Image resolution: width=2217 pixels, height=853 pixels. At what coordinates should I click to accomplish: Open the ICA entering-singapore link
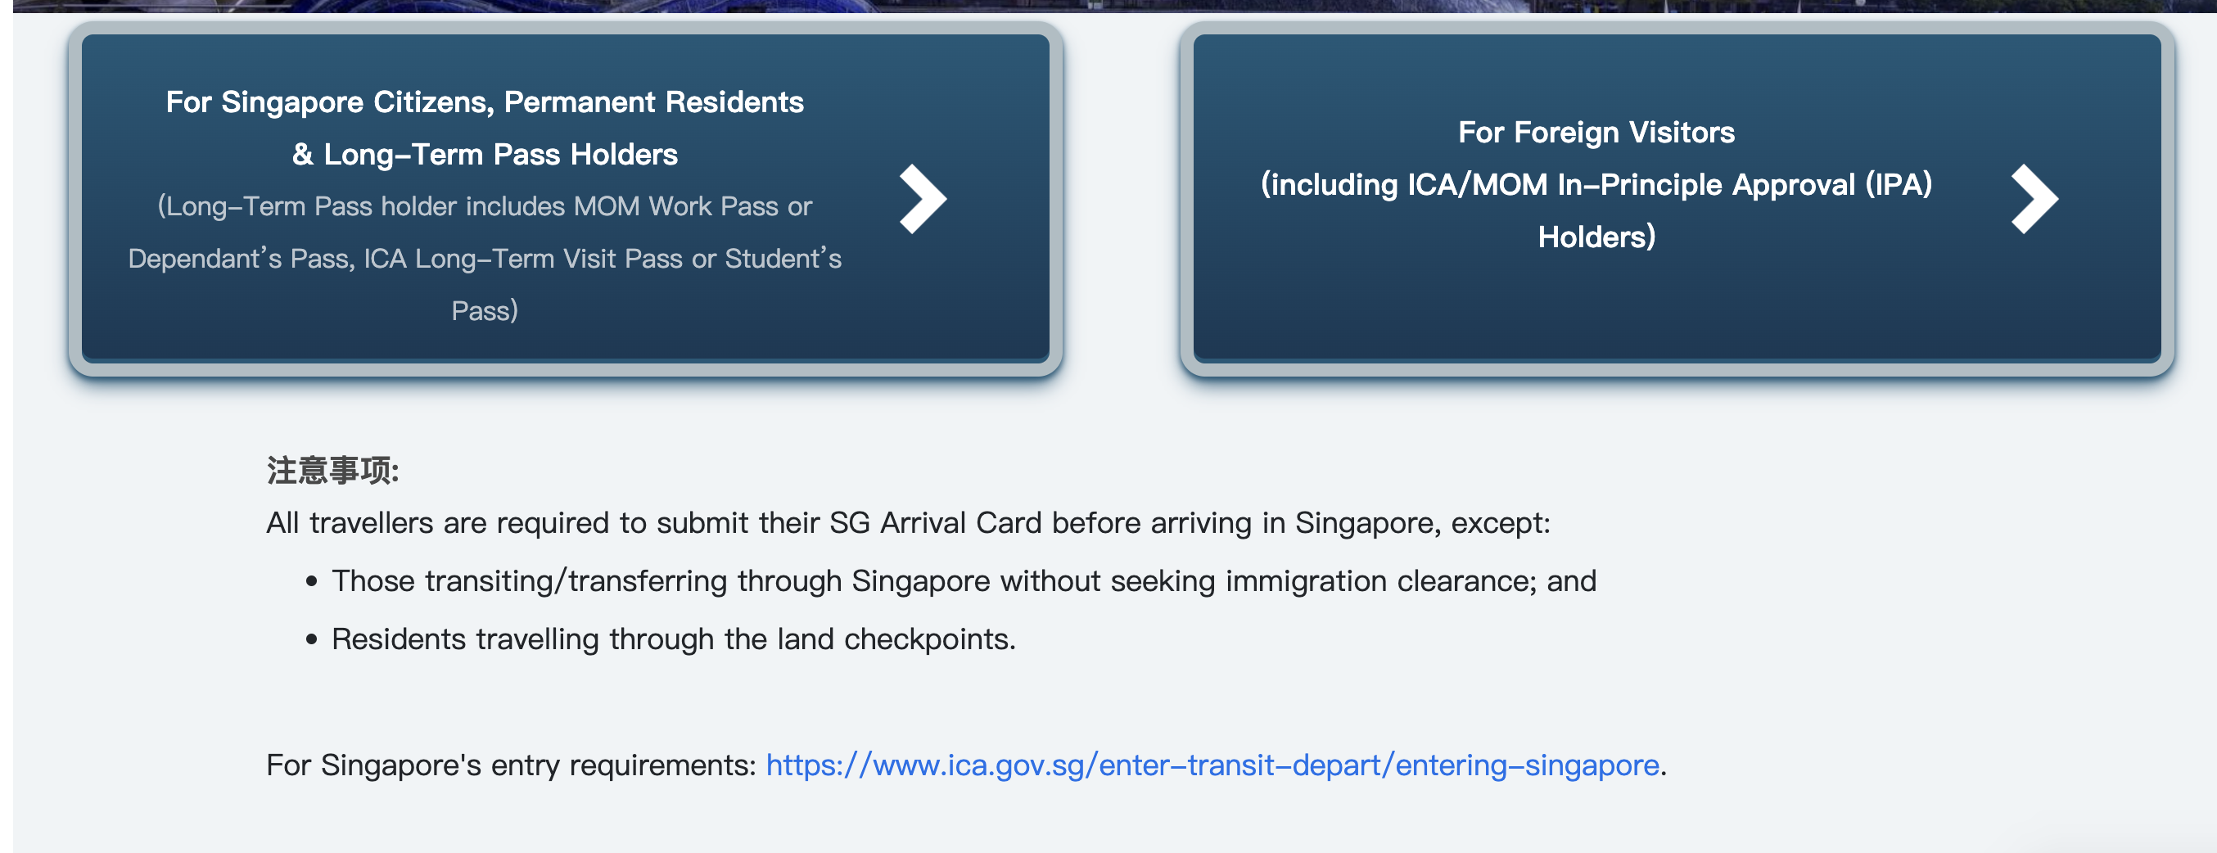tap(1212, 765)
